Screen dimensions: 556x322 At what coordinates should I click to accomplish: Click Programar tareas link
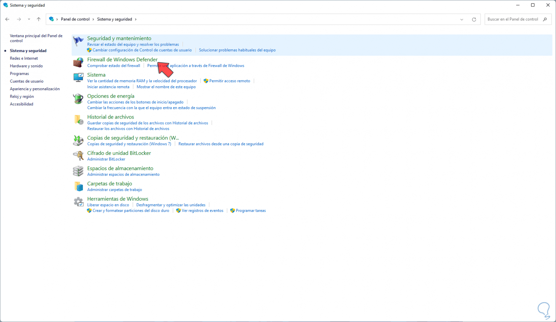251,211
